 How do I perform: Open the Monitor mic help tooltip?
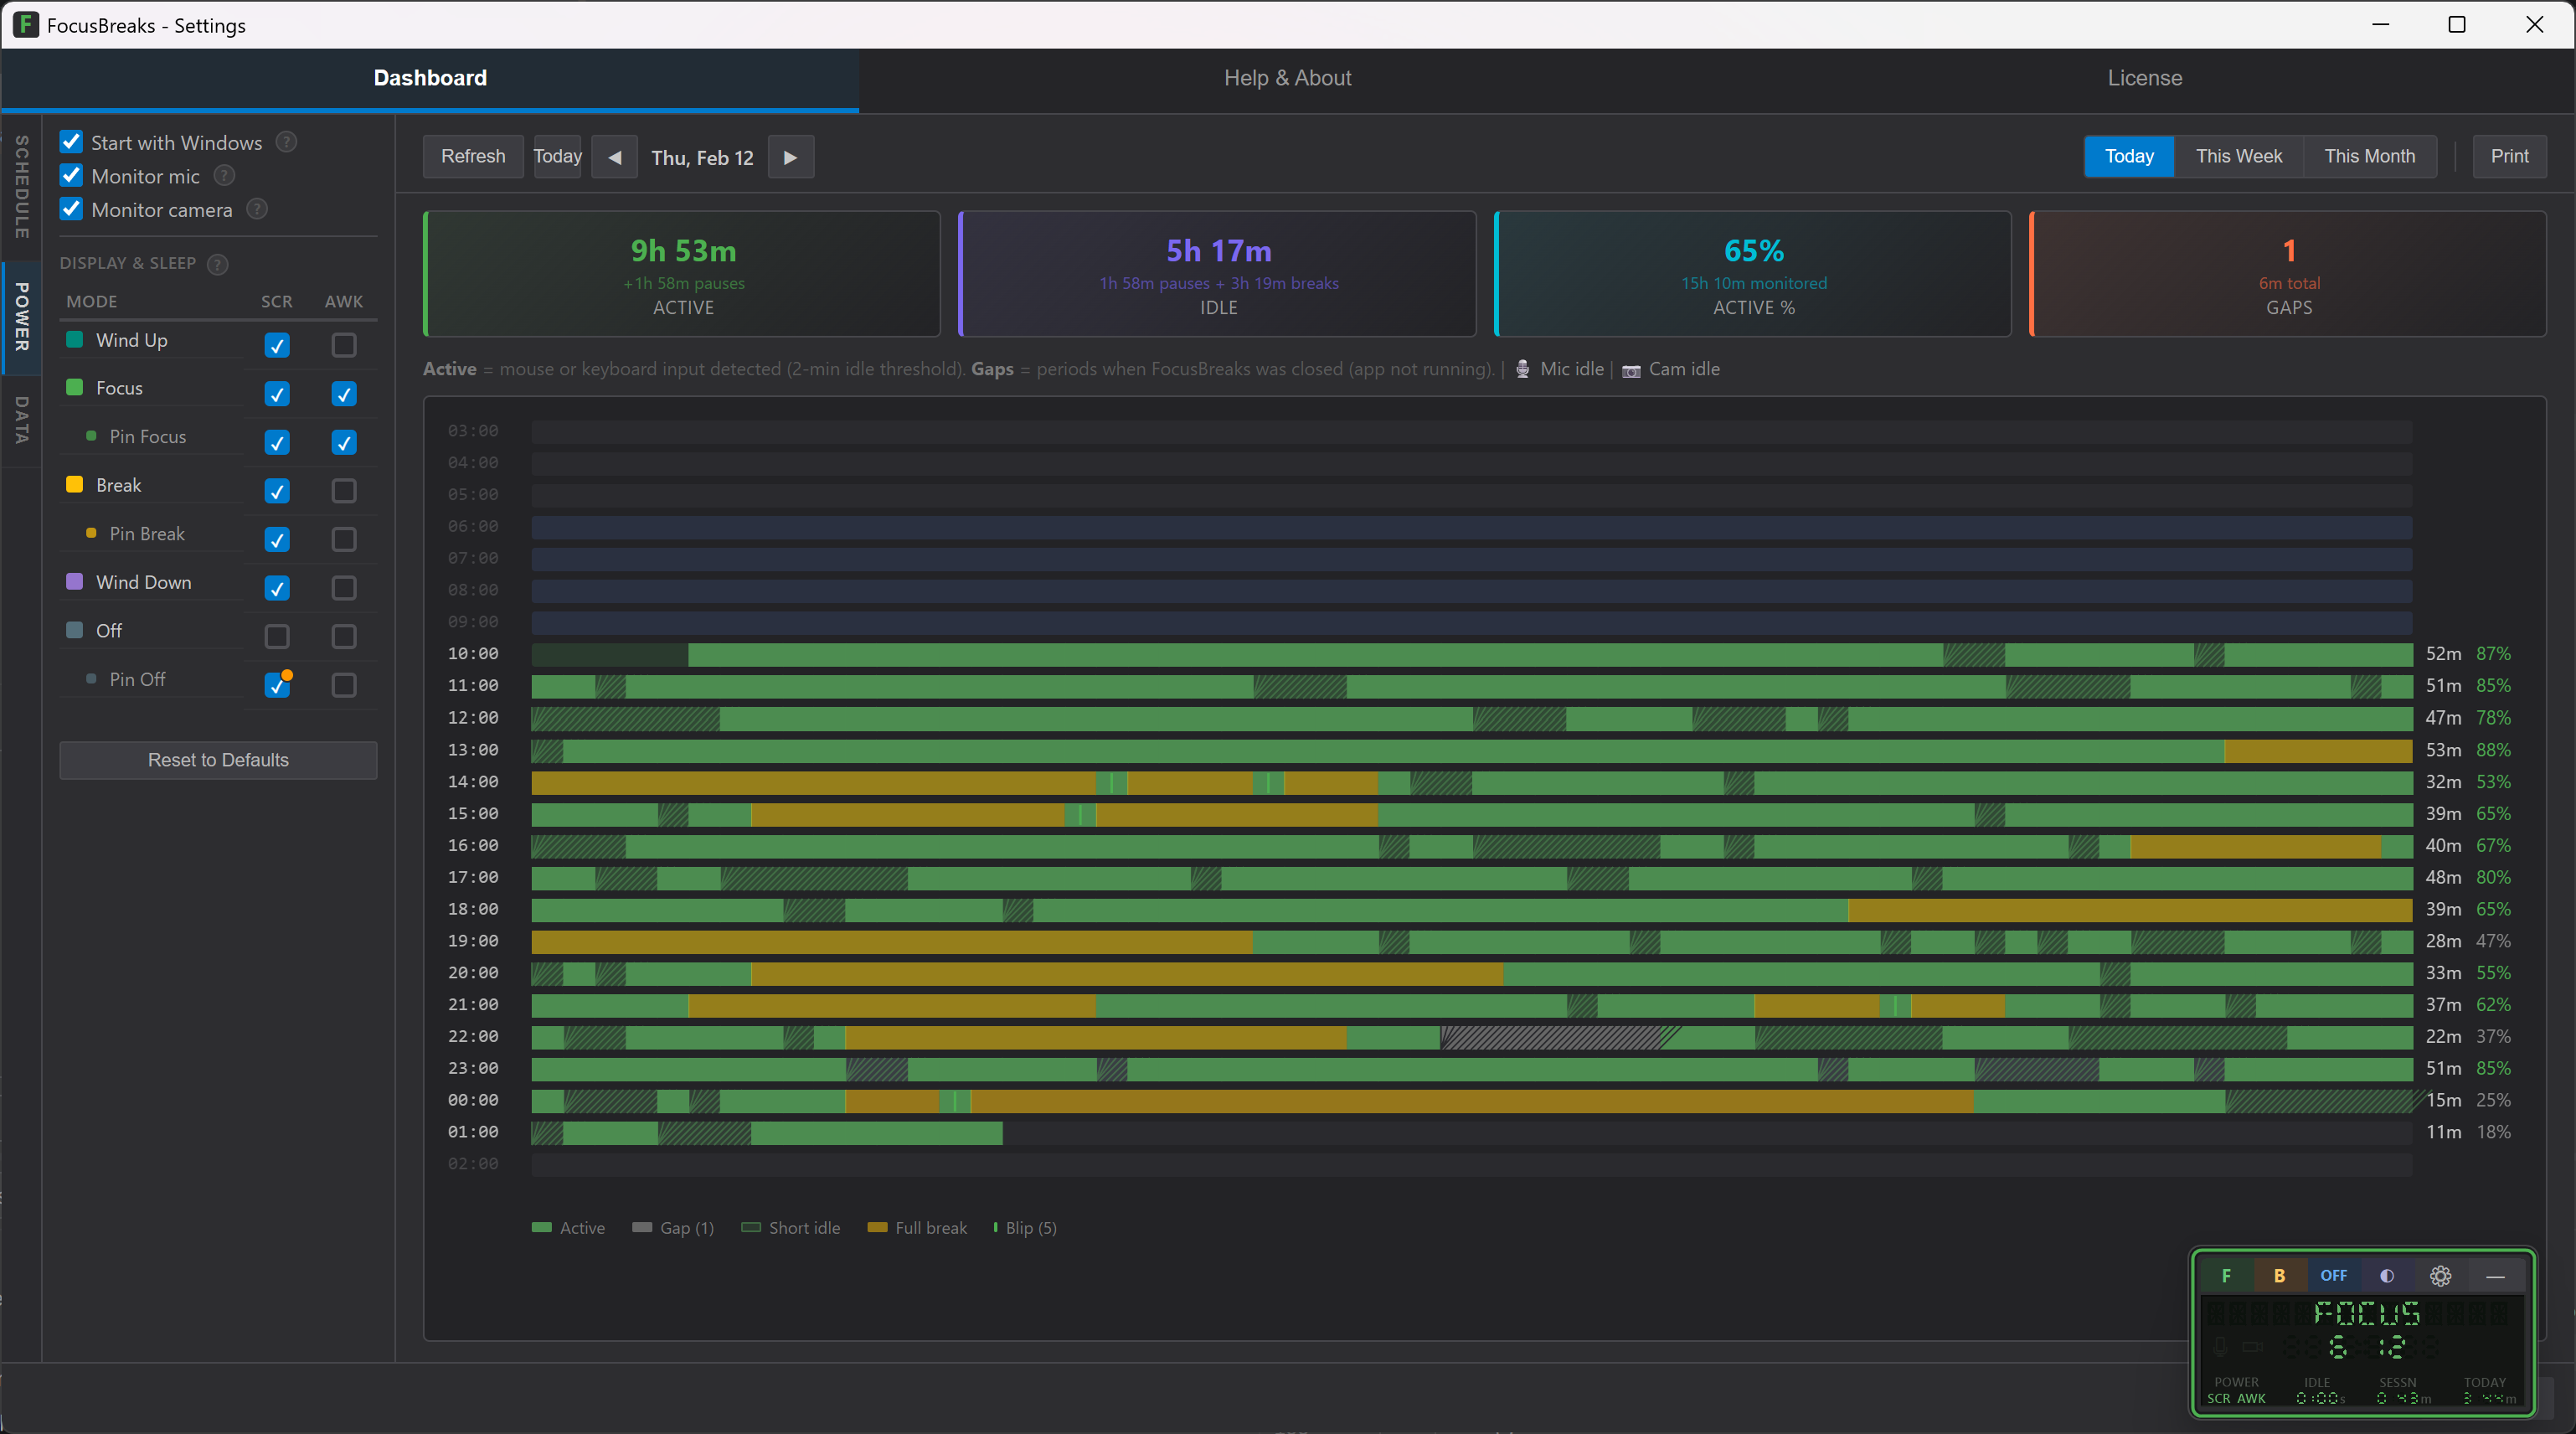point(223,175)
